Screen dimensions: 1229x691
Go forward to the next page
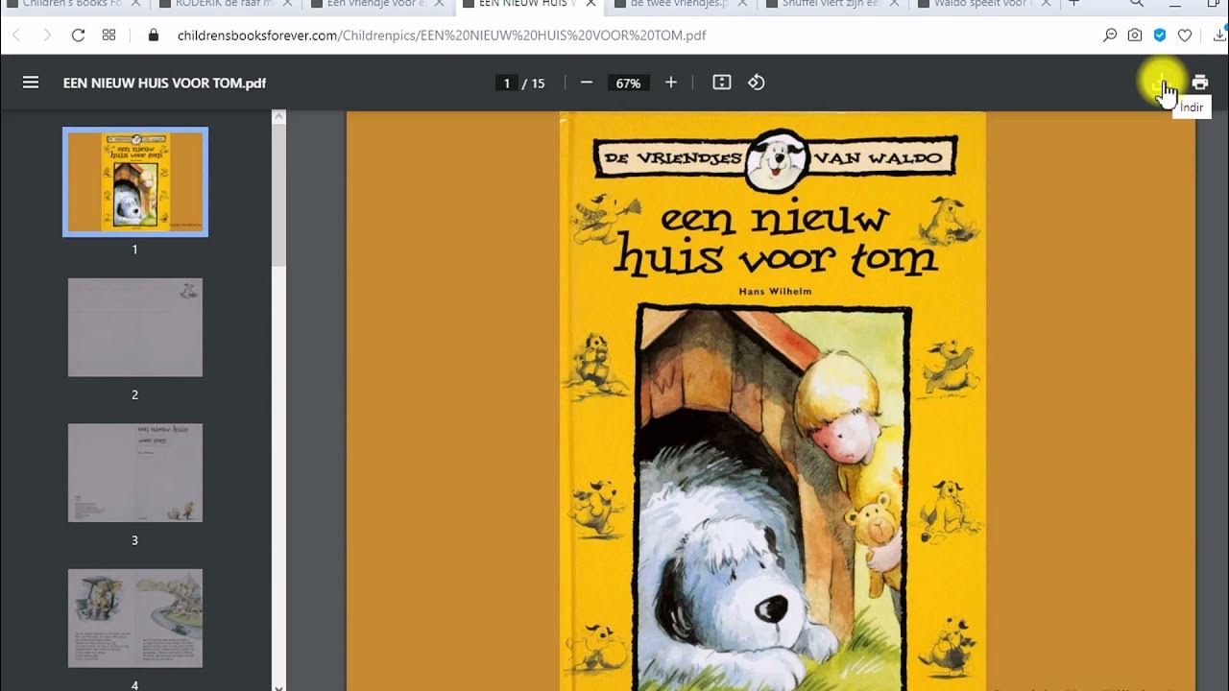click(x=47, y=36)
